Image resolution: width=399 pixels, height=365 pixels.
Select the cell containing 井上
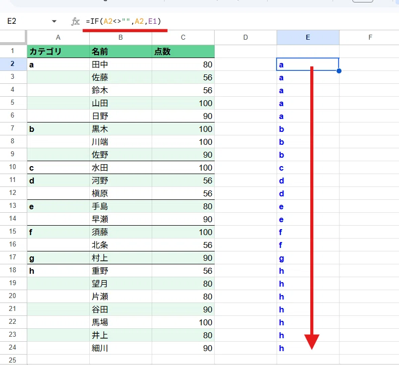coord(120,335)
